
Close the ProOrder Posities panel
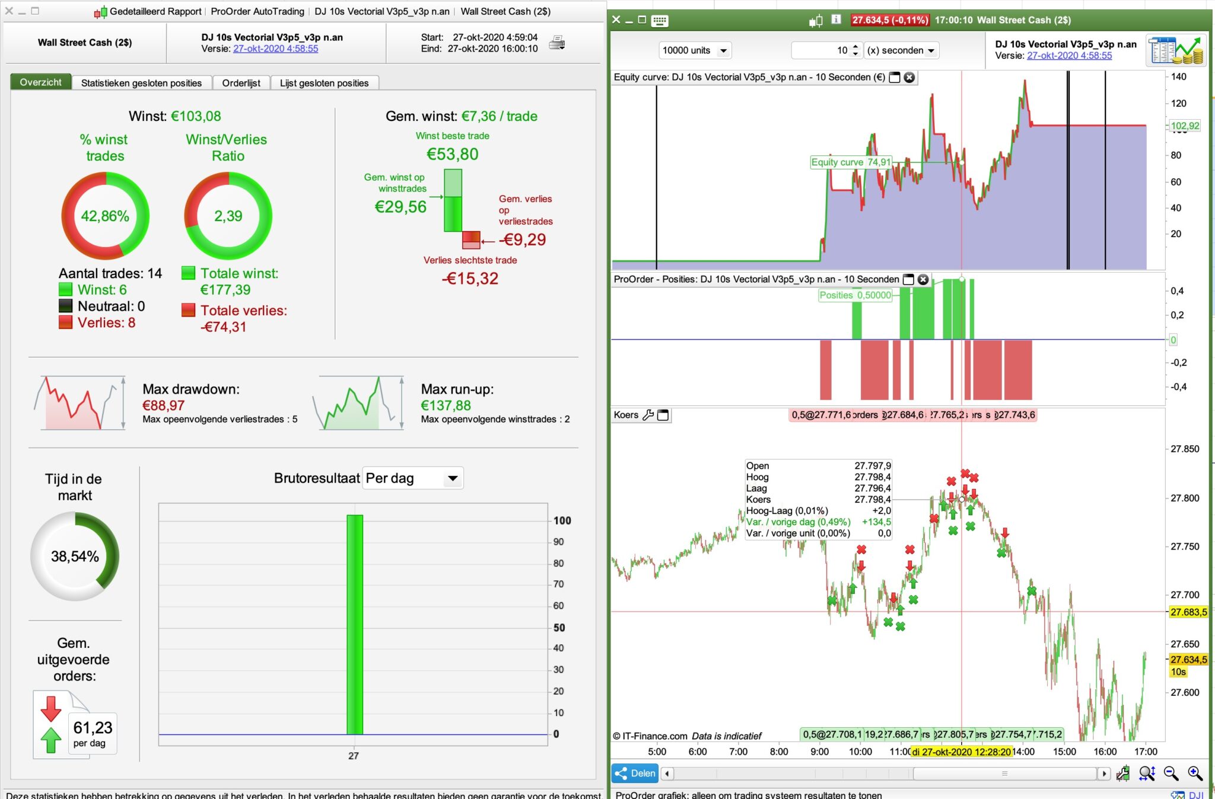coord(923,279)
